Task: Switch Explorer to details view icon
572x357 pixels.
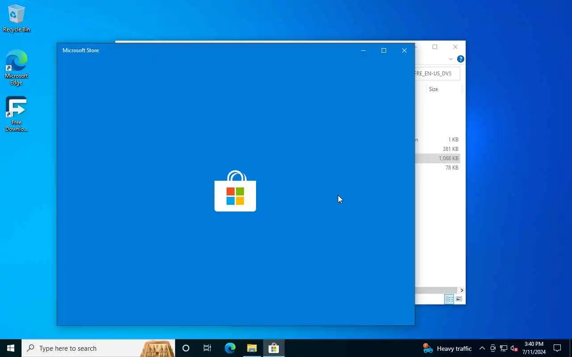Action: [x=449, y=299]
